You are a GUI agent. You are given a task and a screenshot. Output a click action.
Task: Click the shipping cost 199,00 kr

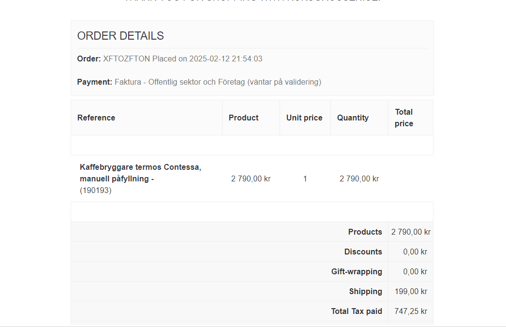pos(410,291)
